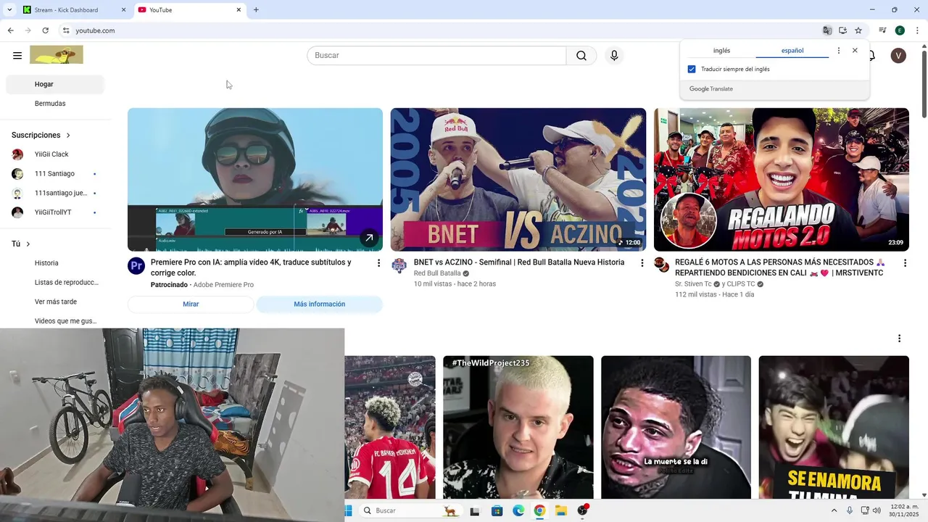Image resolution: width=928 pixels, height=522 pixels.
Task: Click the Mirar button on the ad
Action: (x=191, y=304)
